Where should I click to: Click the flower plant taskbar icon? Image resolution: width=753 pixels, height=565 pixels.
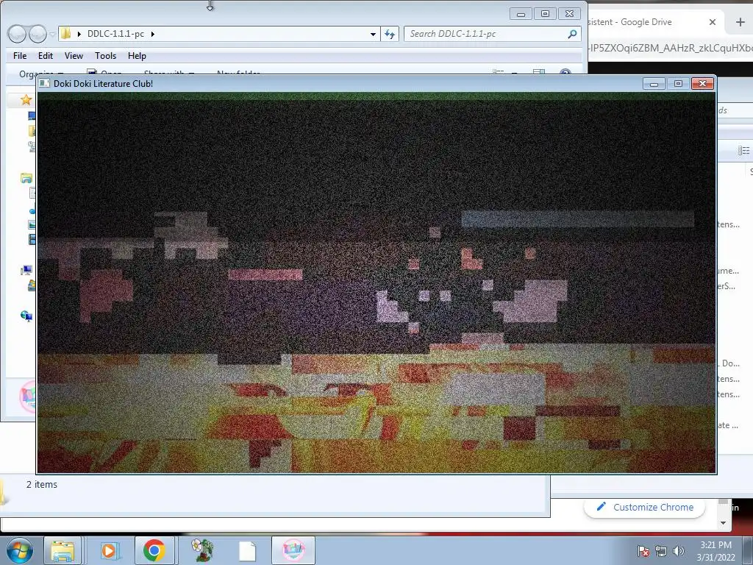click(201, 550)
